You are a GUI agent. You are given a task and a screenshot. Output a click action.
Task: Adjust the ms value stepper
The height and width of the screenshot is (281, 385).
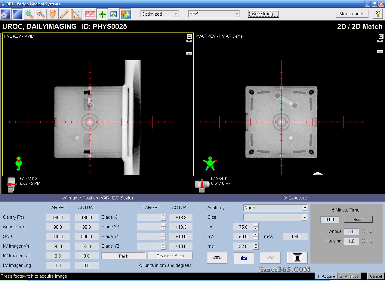pos(256,246)
